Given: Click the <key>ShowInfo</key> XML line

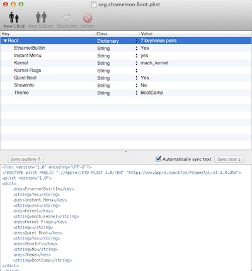Looking at the screenshot, I should coord(35,244).
